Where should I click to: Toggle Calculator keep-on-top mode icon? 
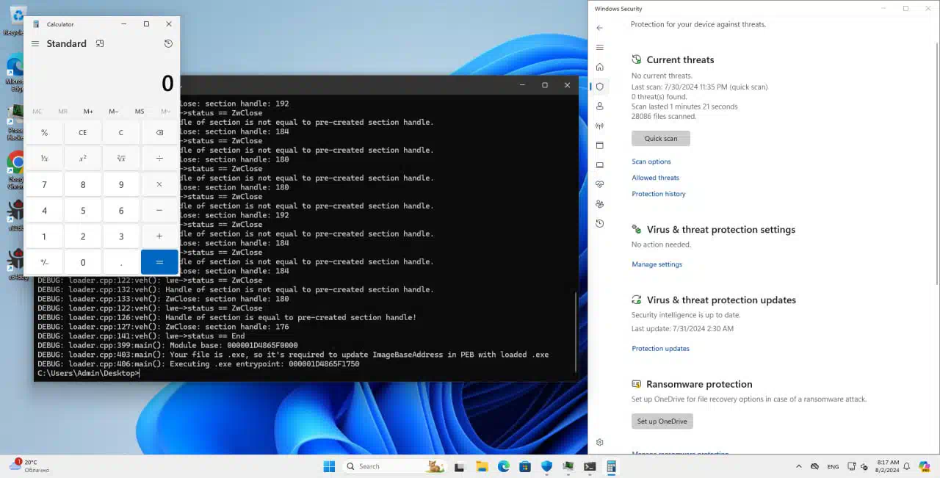point(100,43)
